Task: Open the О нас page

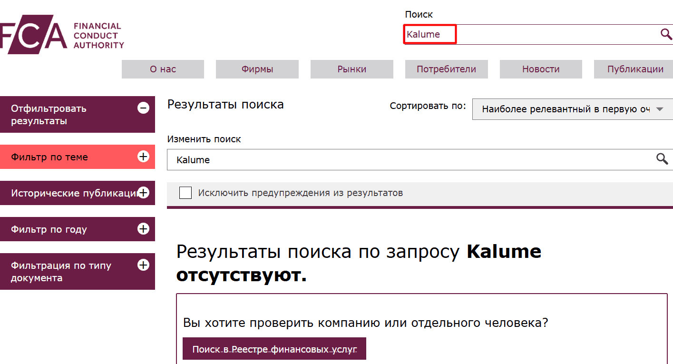Action: [163, 69]
